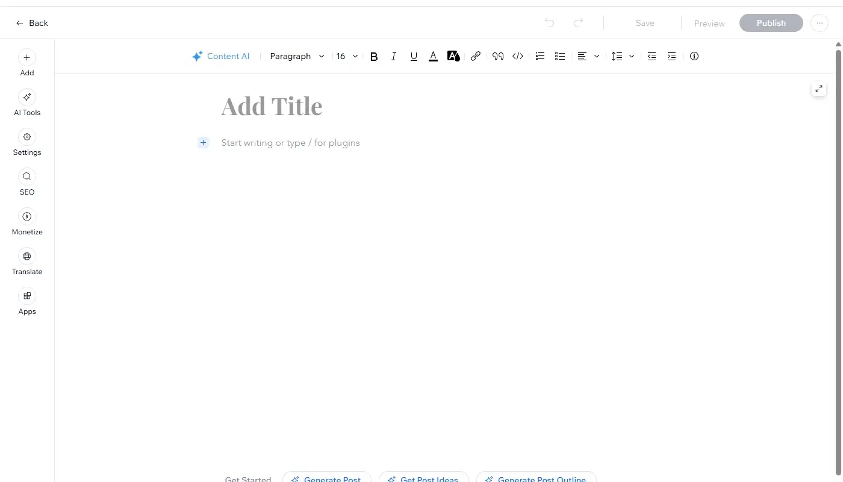This screenshot has width=843, height=482.
Task: Open the Monetize sidebar item
Action: [27, 222]
